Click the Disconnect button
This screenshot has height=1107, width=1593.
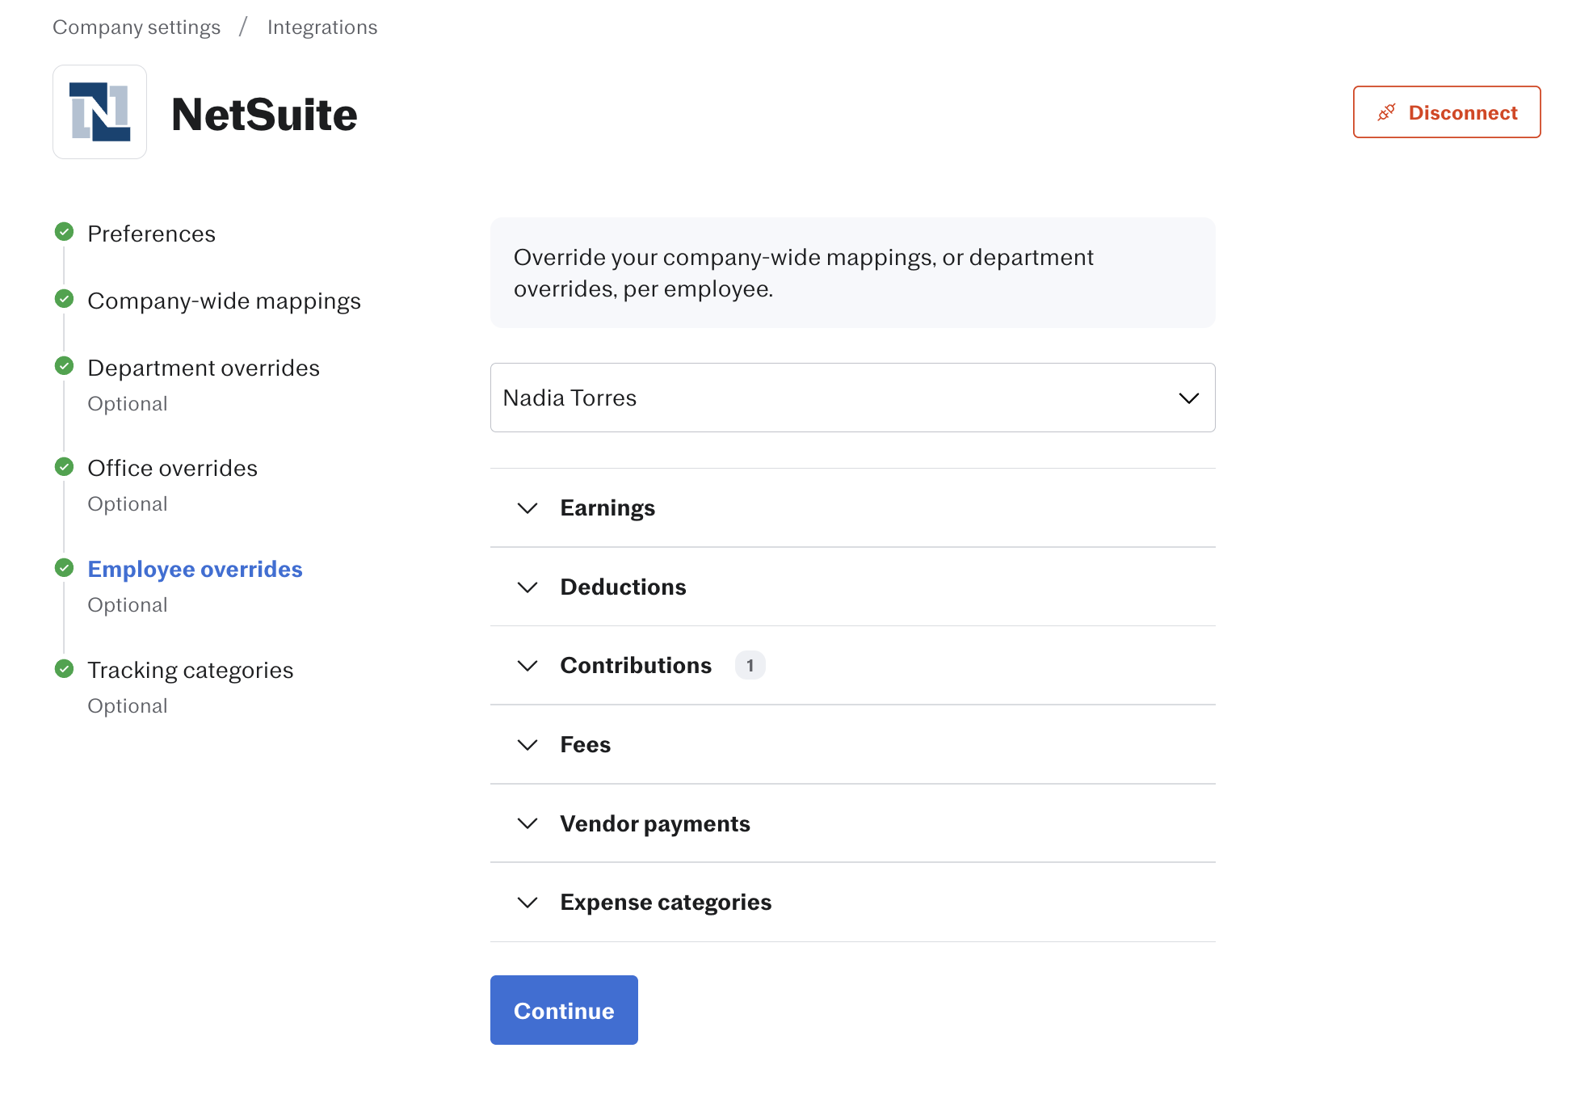click(x=1447, y=112)
